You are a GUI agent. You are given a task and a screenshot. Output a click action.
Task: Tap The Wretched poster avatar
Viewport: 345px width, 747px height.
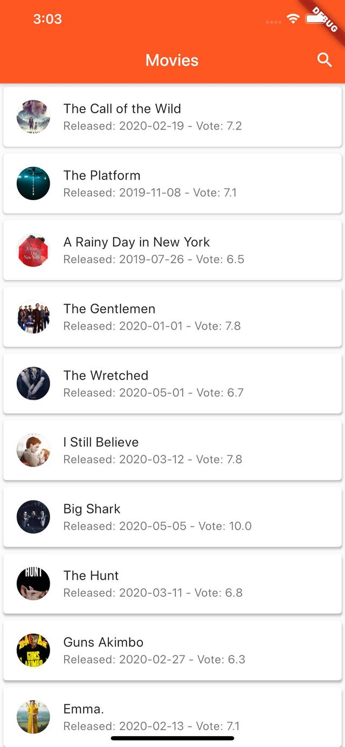point(33,383)
